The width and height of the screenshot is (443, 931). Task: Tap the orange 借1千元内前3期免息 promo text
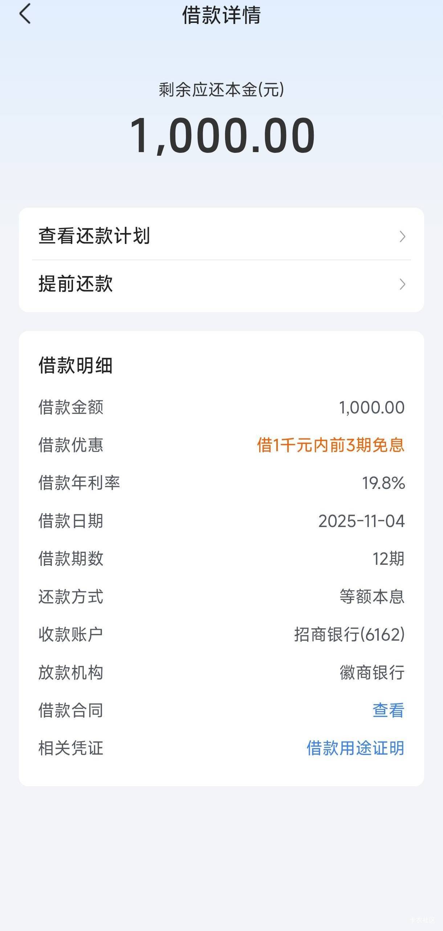[330, 445]
